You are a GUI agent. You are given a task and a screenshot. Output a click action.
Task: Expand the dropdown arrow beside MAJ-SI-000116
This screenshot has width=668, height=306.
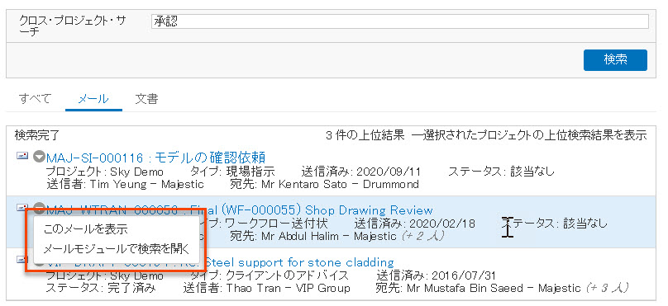[39, 157]
